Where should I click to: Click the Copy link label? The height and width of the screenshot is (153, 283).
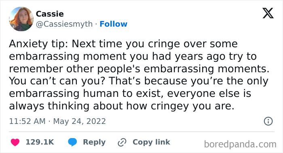(x=151, y=142)
